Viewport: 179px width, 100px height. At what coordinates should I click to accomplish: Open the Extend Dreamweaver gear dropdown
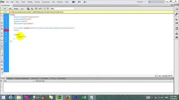tap(79, 2)
